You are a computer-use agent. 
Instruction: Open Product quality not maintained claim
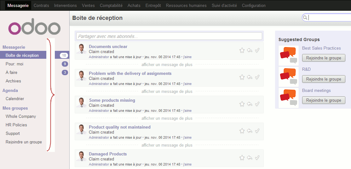coord(120,127)
